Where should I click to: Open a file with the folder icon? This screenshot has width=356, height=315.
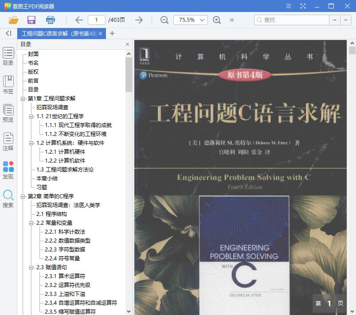coord(13,20)
